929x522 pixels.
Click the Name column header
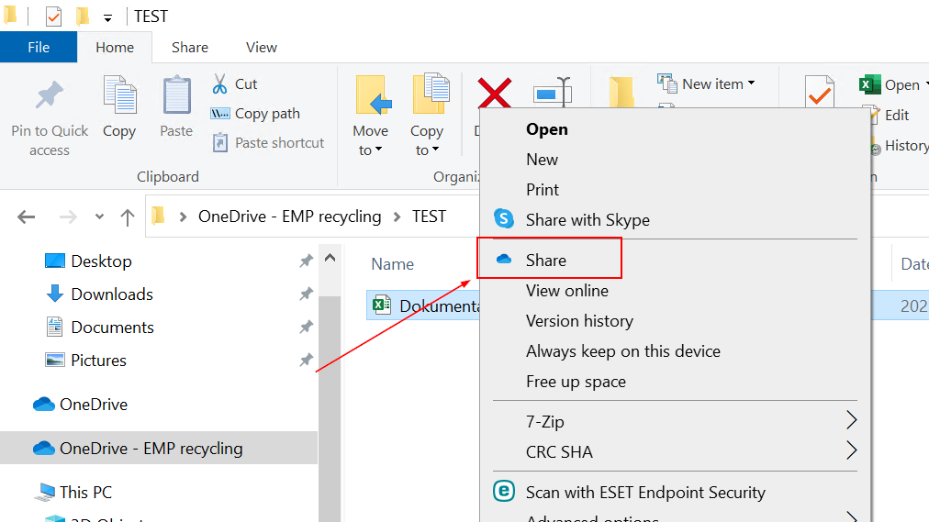point(393,264)
